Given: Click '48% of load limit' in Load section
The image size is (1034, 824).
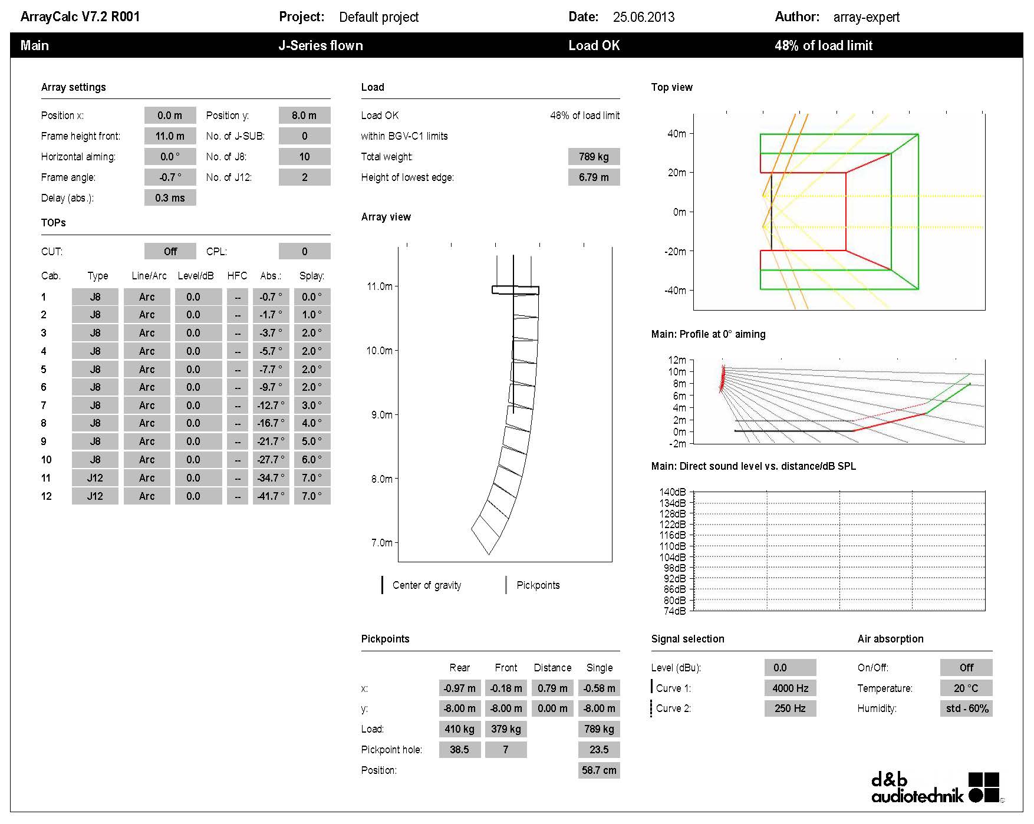Looking at the screenshot, I should (585, 116).
